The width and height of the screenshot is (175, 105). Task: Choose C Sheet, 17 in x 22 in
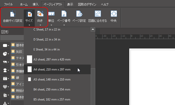click(57, 29)
